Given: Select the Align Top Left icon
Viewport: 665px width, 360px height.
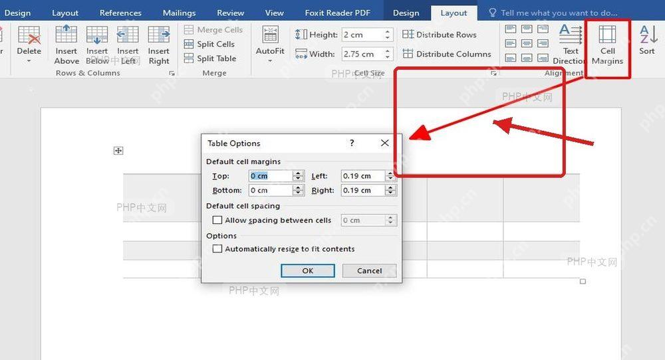Looking at the screenshot, I should (x=511, y=29).
